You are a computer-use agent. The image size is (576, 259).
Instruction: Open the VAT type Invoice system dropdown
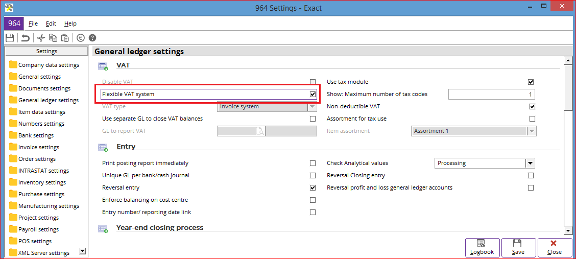tap(312, 107)
